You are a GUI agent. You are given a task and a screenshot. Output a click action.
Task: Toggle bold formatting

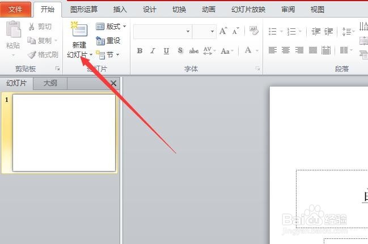(139, 50)
